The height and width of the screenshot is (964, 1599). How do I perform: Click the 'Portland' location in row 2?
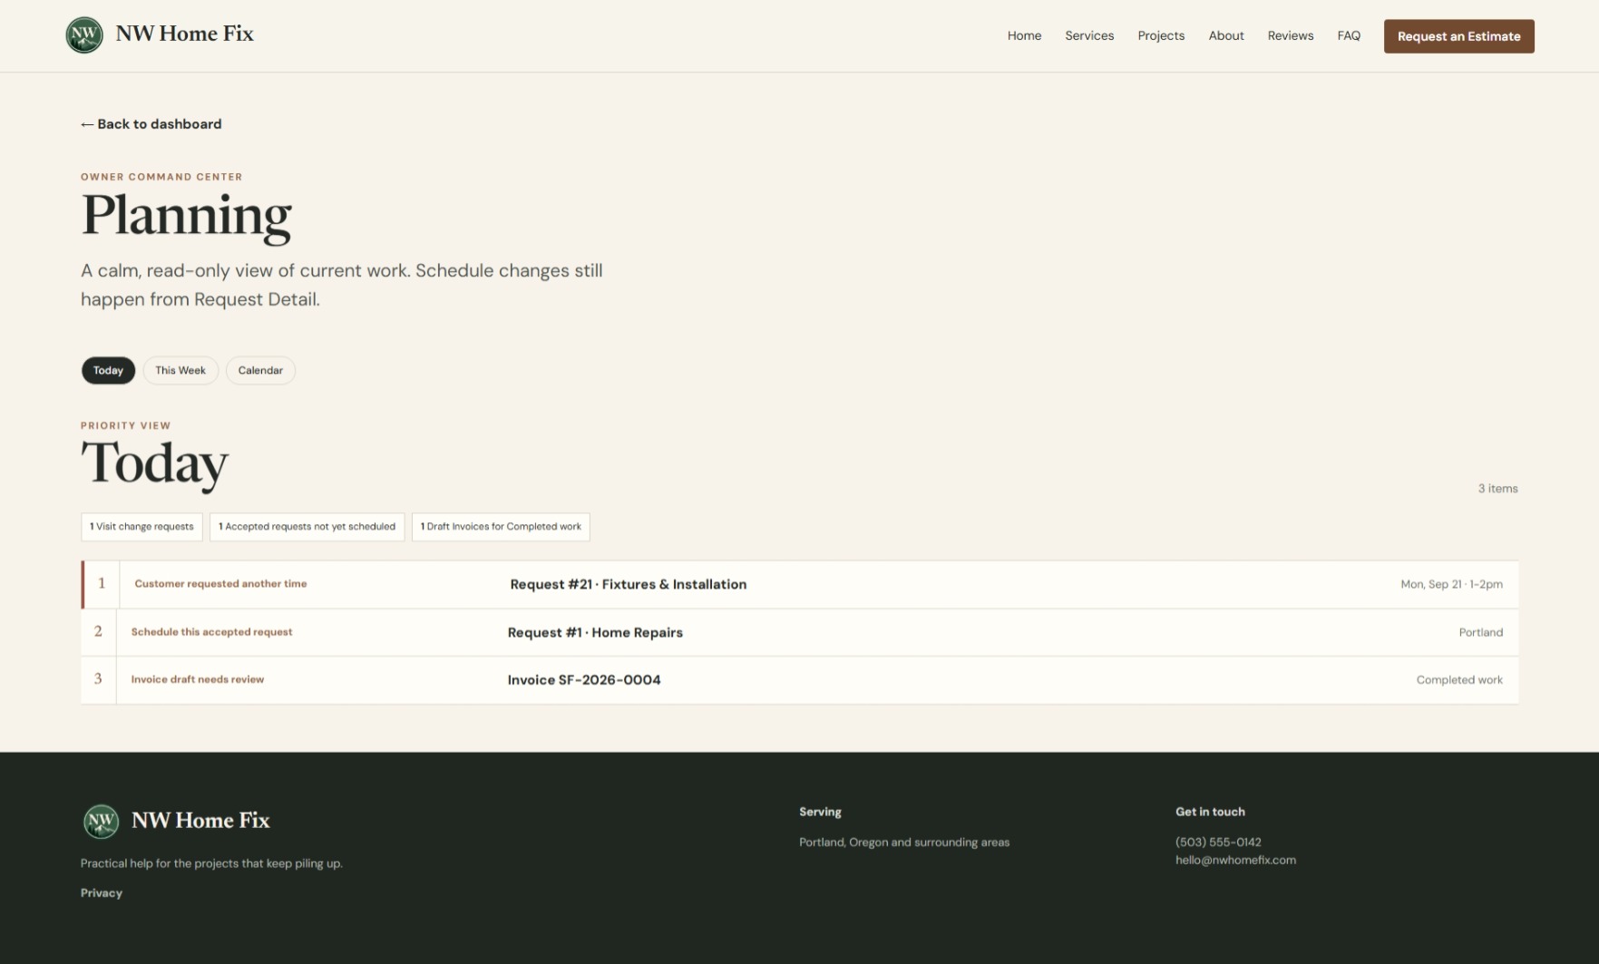[x=1480, y=632]
